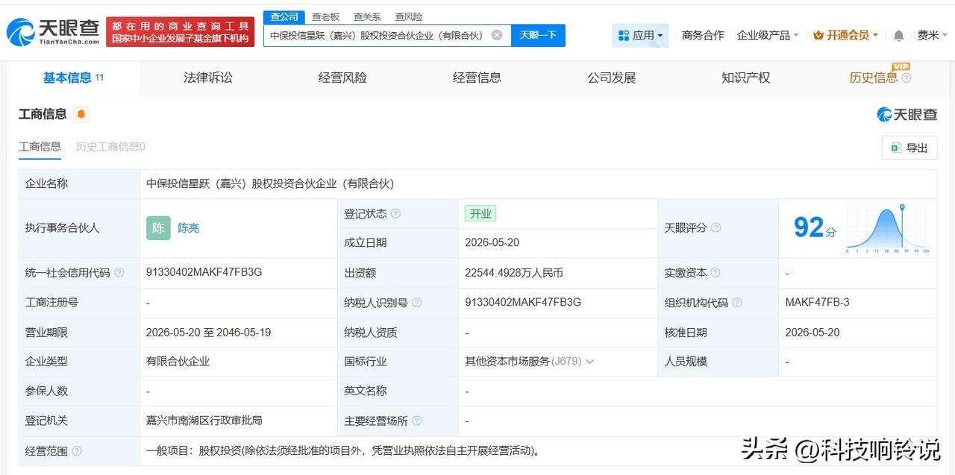The width and height of the screenshot is (955, 475).
Task: Select the 查关系 search tab
Action: tap(367, 16)
